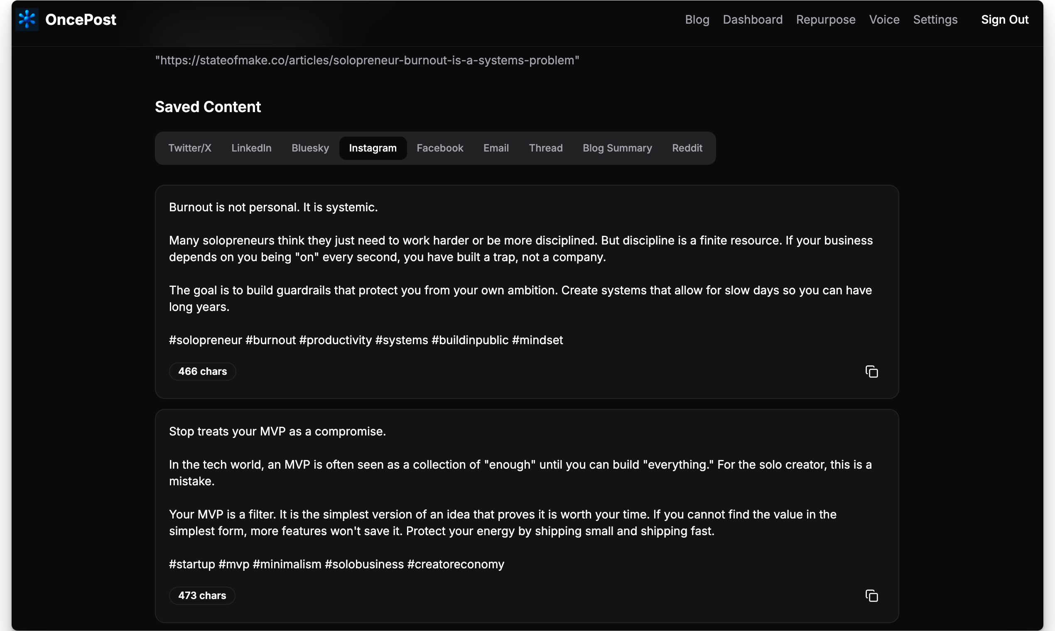Screen dimensions: 1055x631
Task: View the Thread tab
Action: [x=545, y=148]
